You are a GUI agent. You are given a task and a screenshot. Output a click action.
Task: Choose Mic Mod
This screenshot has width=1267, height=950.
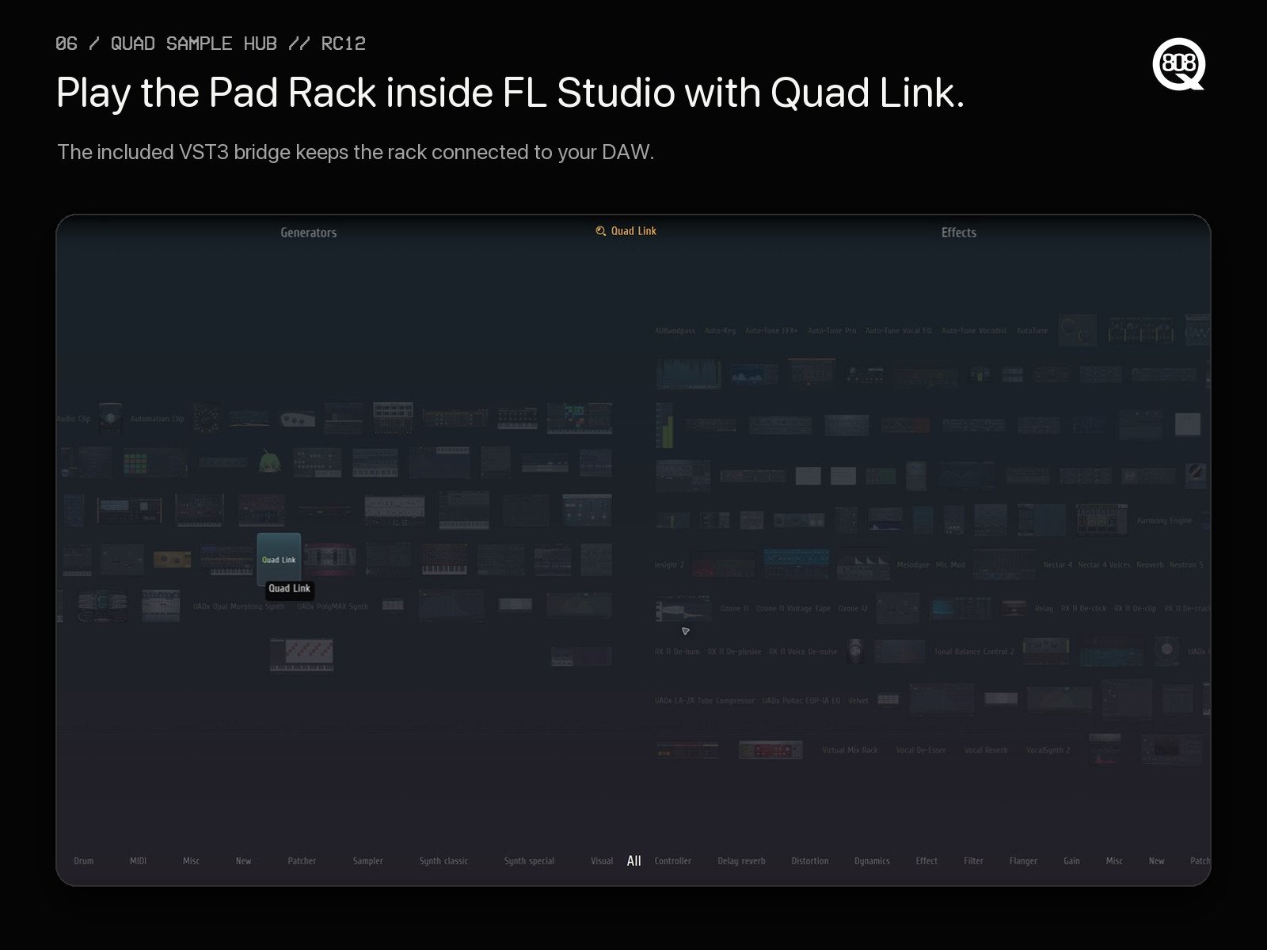pyautogui.click(x=950, y=565)
